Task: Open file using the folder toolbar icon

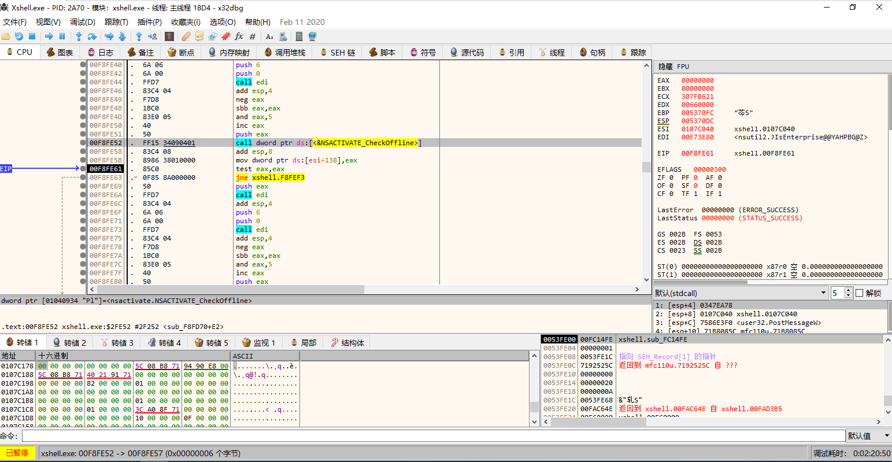Action: pos(6,36)
